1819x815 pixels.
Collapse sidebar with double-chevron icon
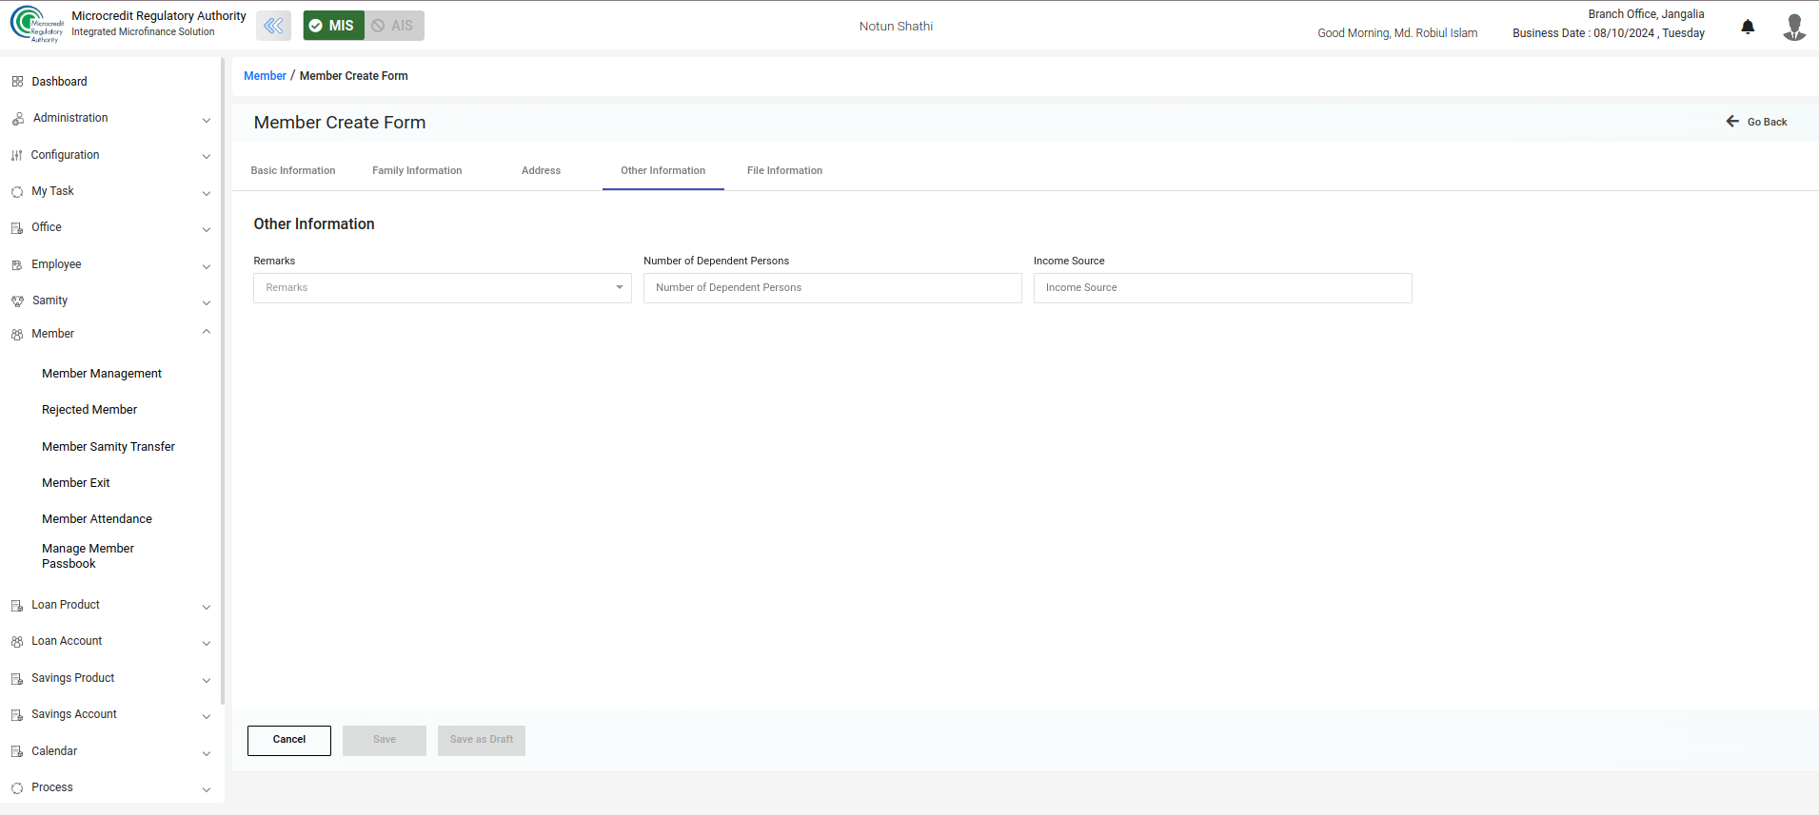(273, 26)
